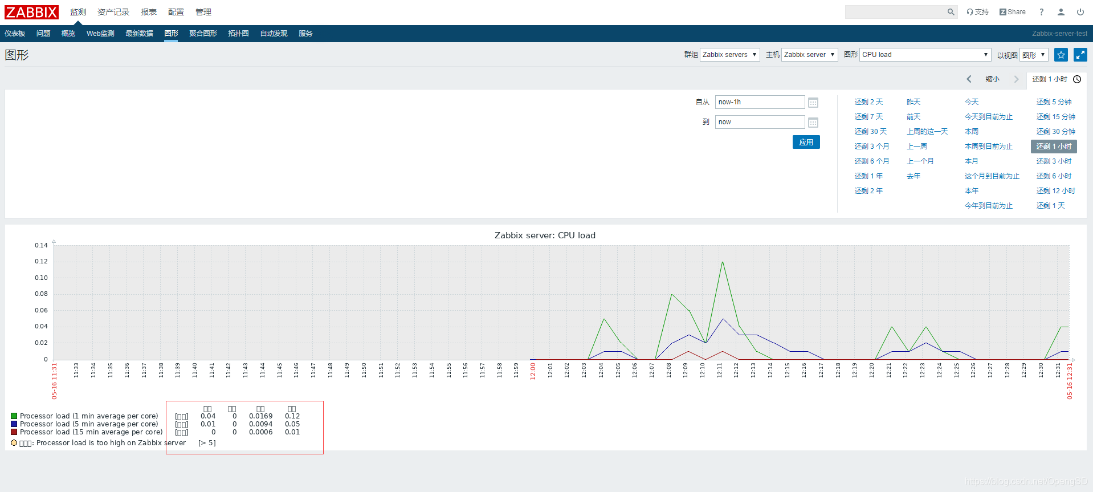Click the clock icon in time tab
This screenshot has height=492, width=1093.
click(1077, 79)
